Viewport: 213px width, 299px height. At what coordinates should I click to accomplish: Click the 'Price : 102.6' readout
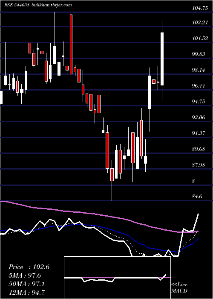coord(29,267)
